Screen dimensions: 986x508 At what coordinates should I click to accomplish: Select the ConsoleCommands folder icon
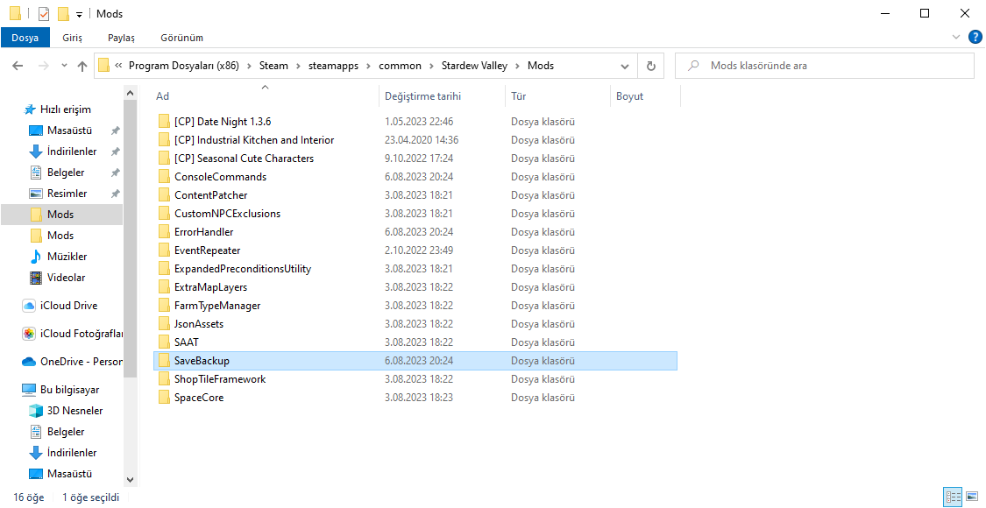164,177
